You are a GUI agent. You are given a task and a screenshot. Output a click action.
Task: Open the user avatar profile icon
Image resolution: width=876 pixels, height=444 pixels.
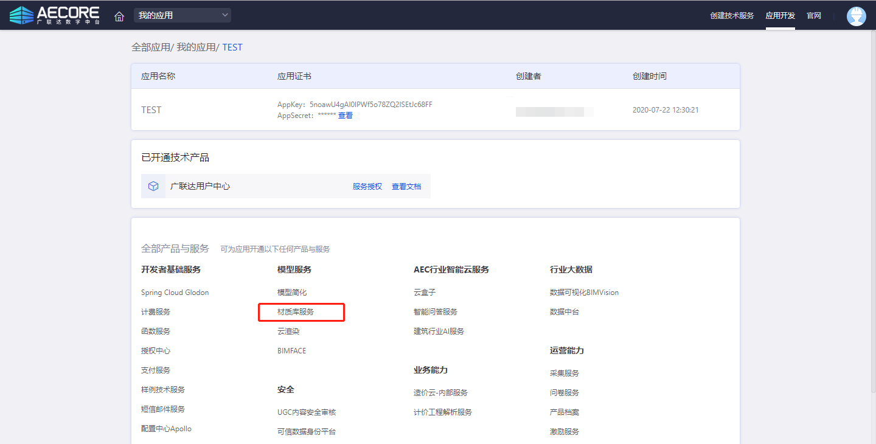[x=856, y=16]
